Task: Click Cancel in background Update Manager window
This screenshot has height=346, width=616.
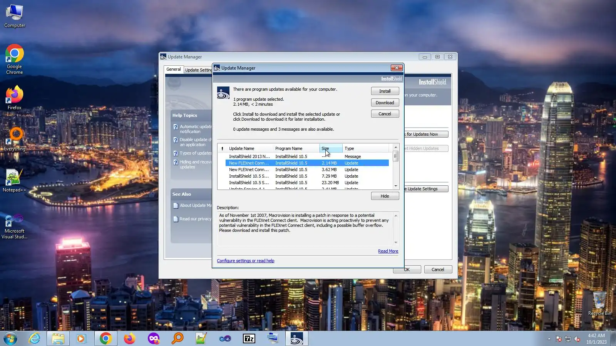Action: click(x=438, y=269)
